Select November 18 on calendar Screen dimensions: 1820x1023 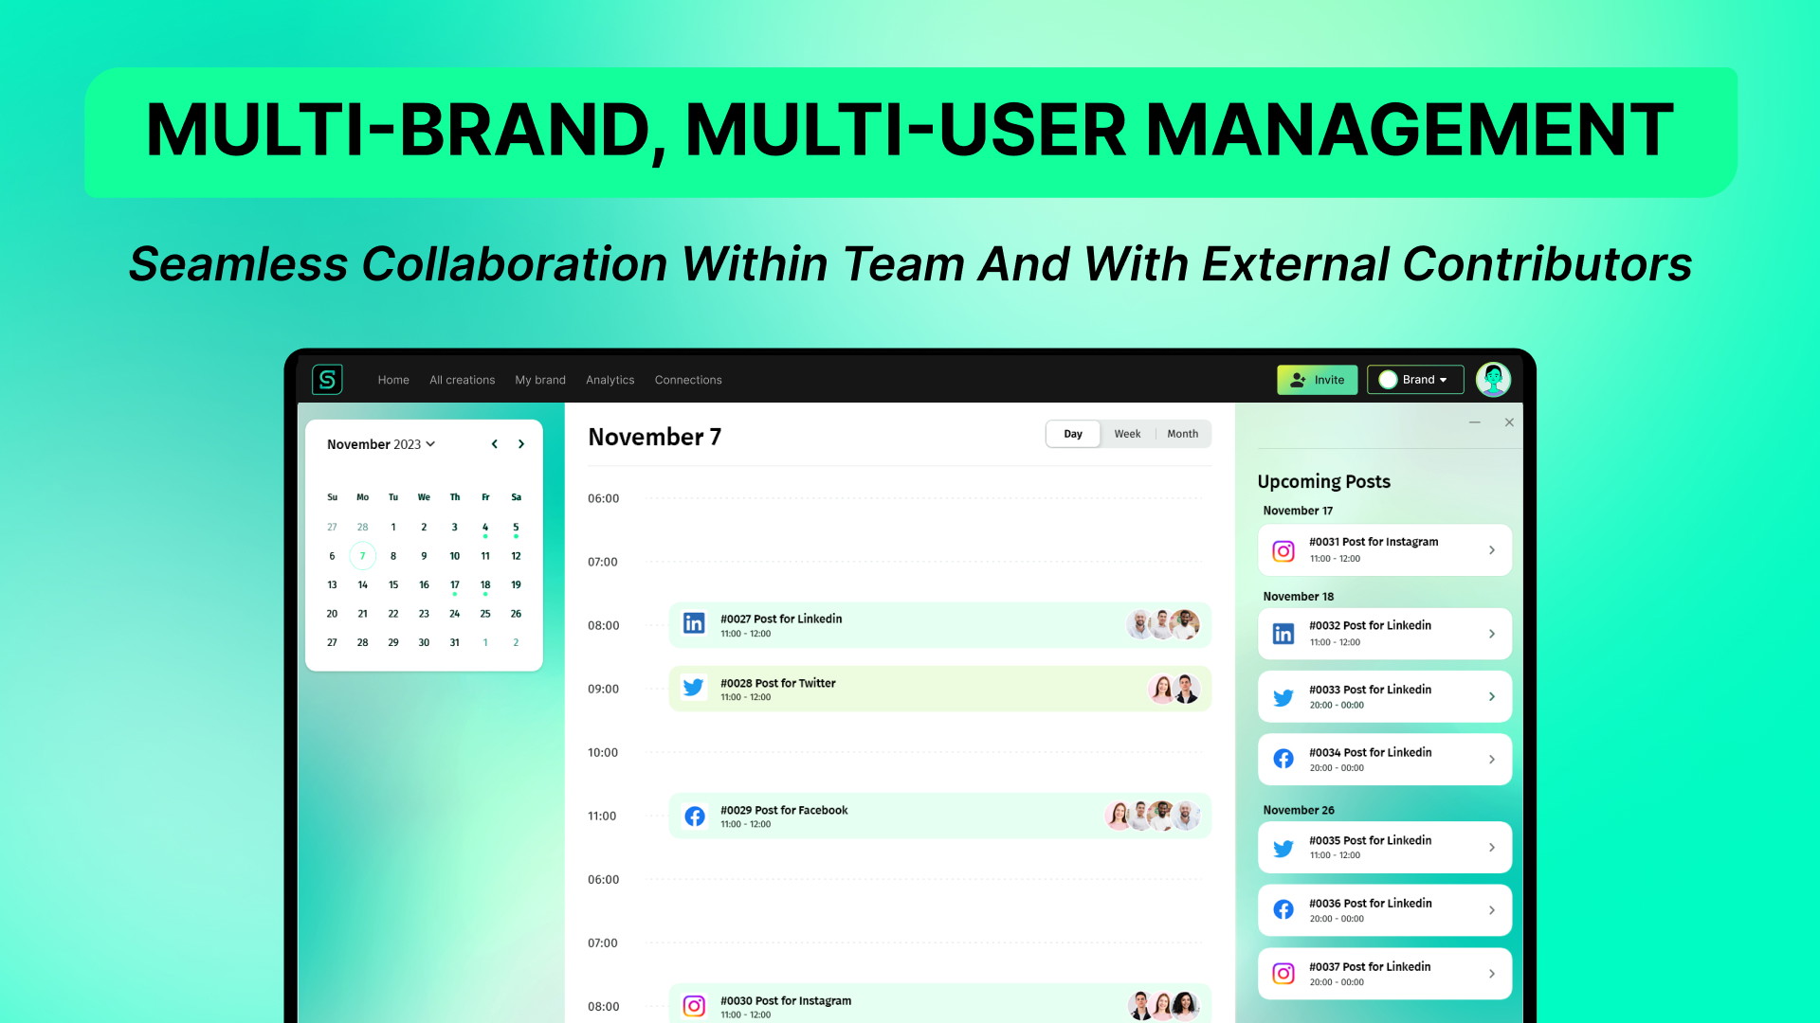(x=486, y=584)
